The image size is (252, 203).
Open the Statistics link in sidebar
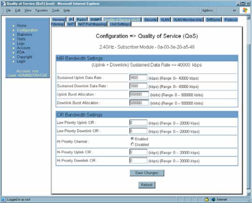click(24, 34)
